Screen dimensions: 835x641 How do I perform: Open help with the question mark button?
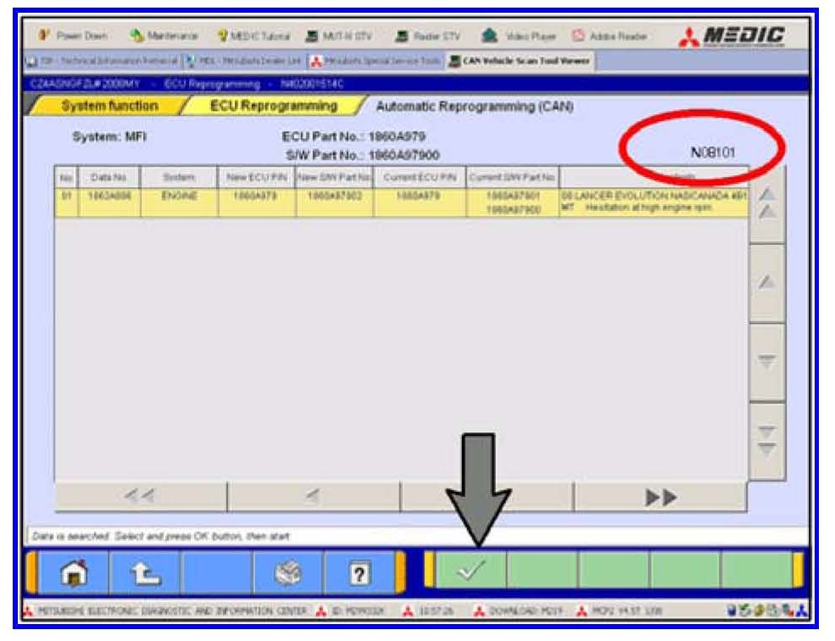click(x=359, y=572)
